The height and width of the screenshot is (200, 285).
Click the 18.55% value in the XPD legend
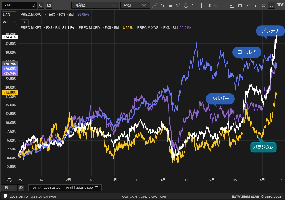(127, 28)
